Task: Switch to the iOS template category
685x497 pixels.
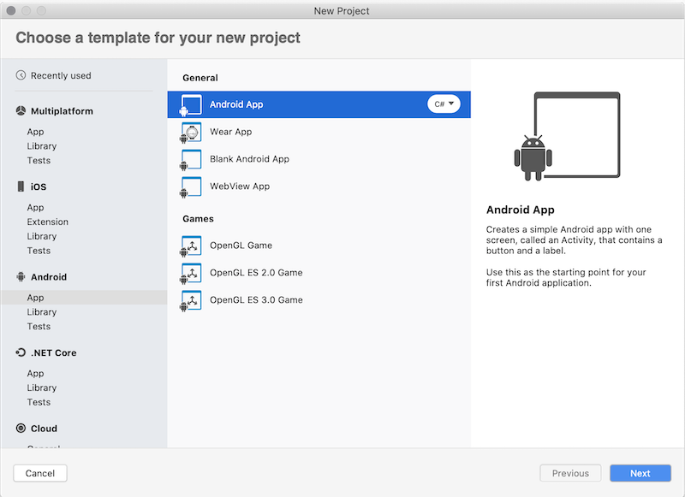Action: (37, 186)
